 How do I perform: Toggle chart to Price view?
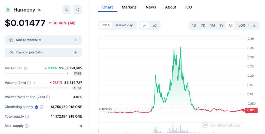pos(106,25)
